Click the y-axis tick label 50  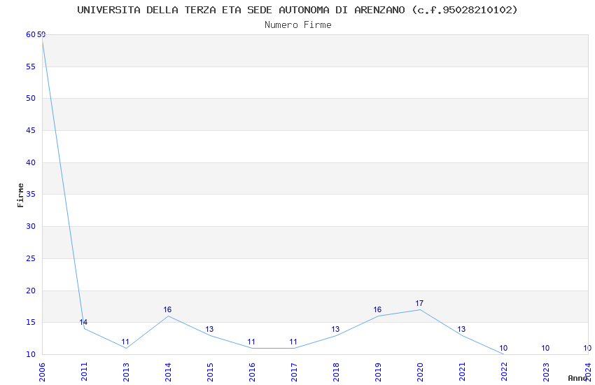[x=31, y=98]
